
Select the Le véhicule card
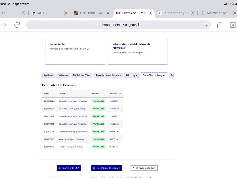tap(75, 51)
